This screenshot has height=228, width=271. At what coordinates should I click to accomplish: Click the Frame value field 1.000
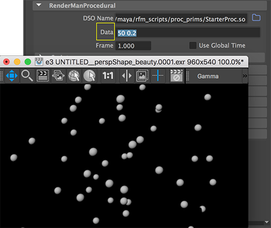click(133, 46)
